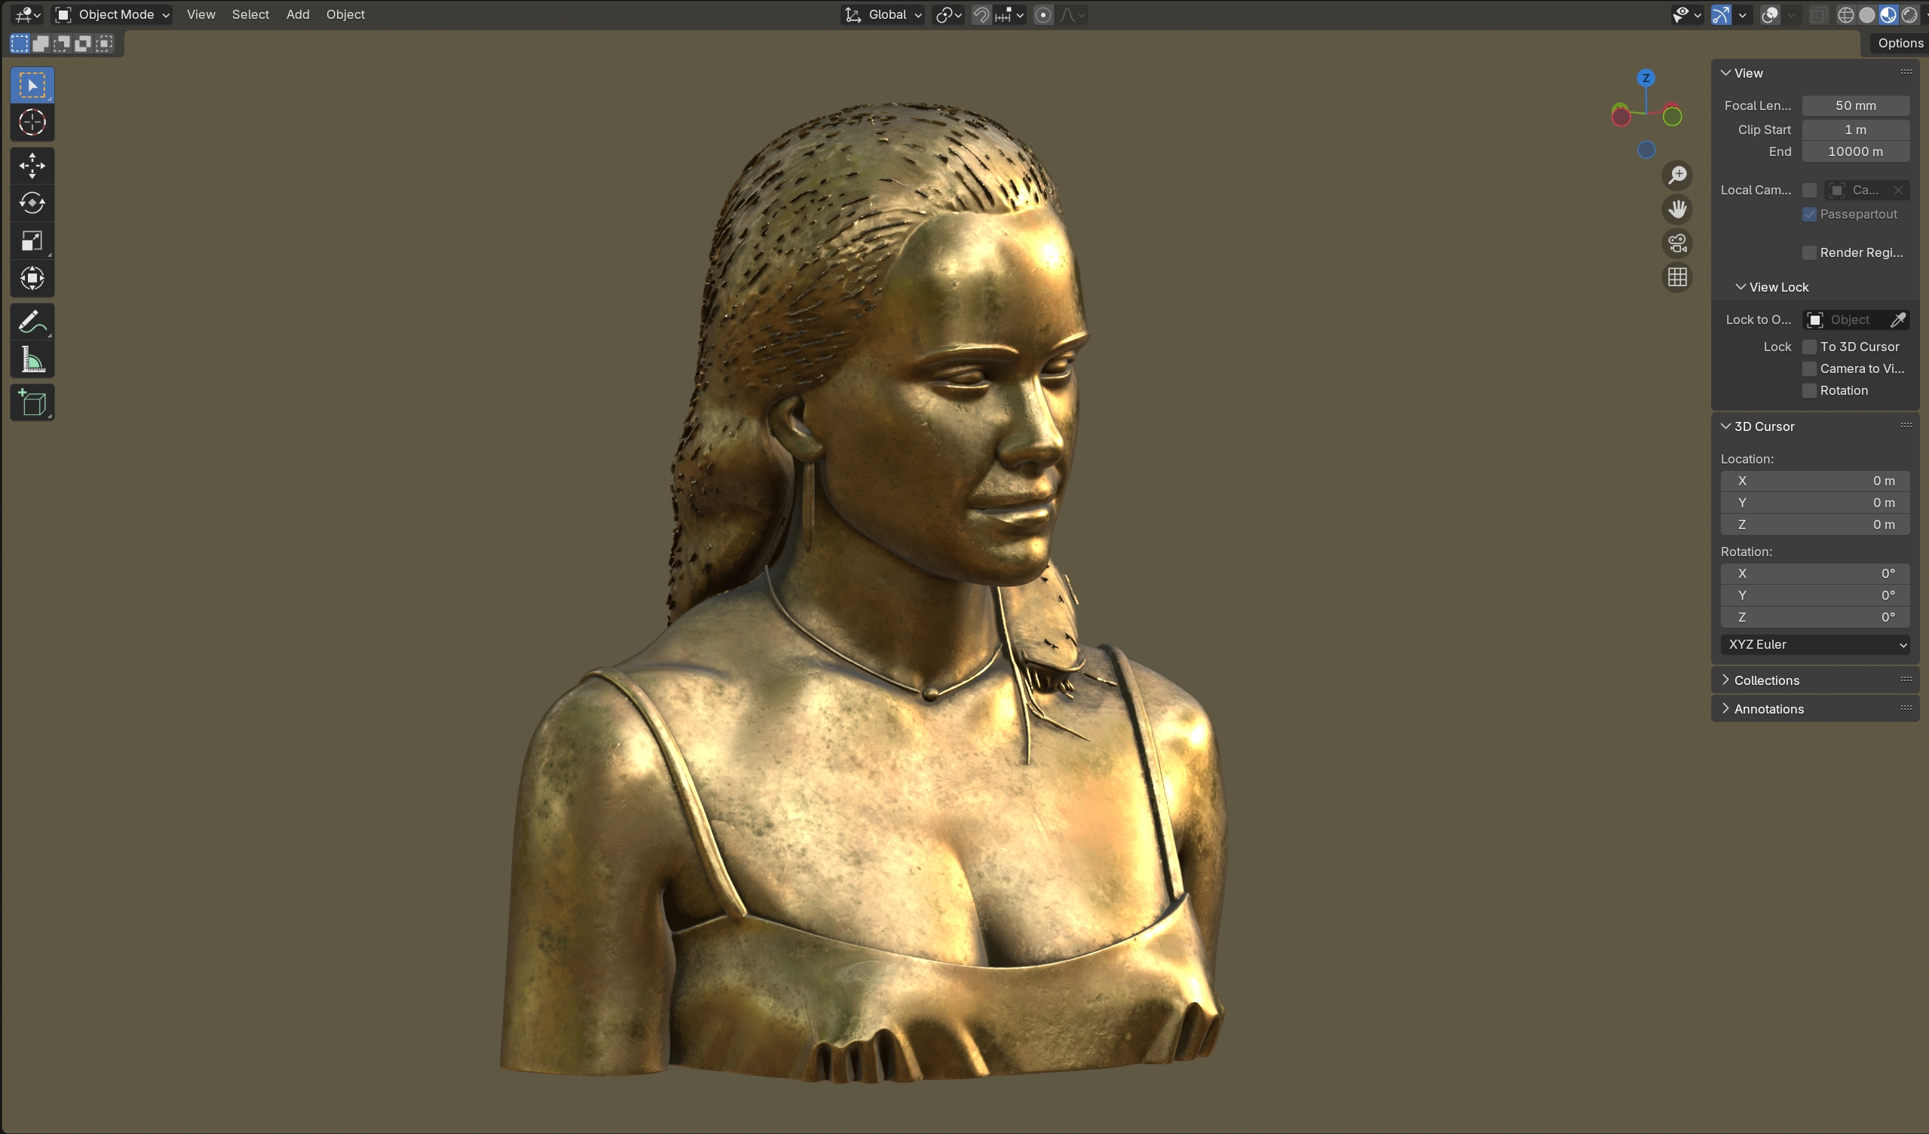Toggle camera view with camera icon

(x=1677, y=243)
